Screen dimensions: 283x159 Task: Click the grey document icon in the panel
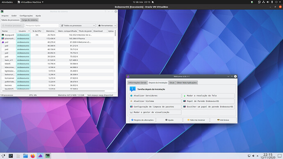[x=18, y=156]
